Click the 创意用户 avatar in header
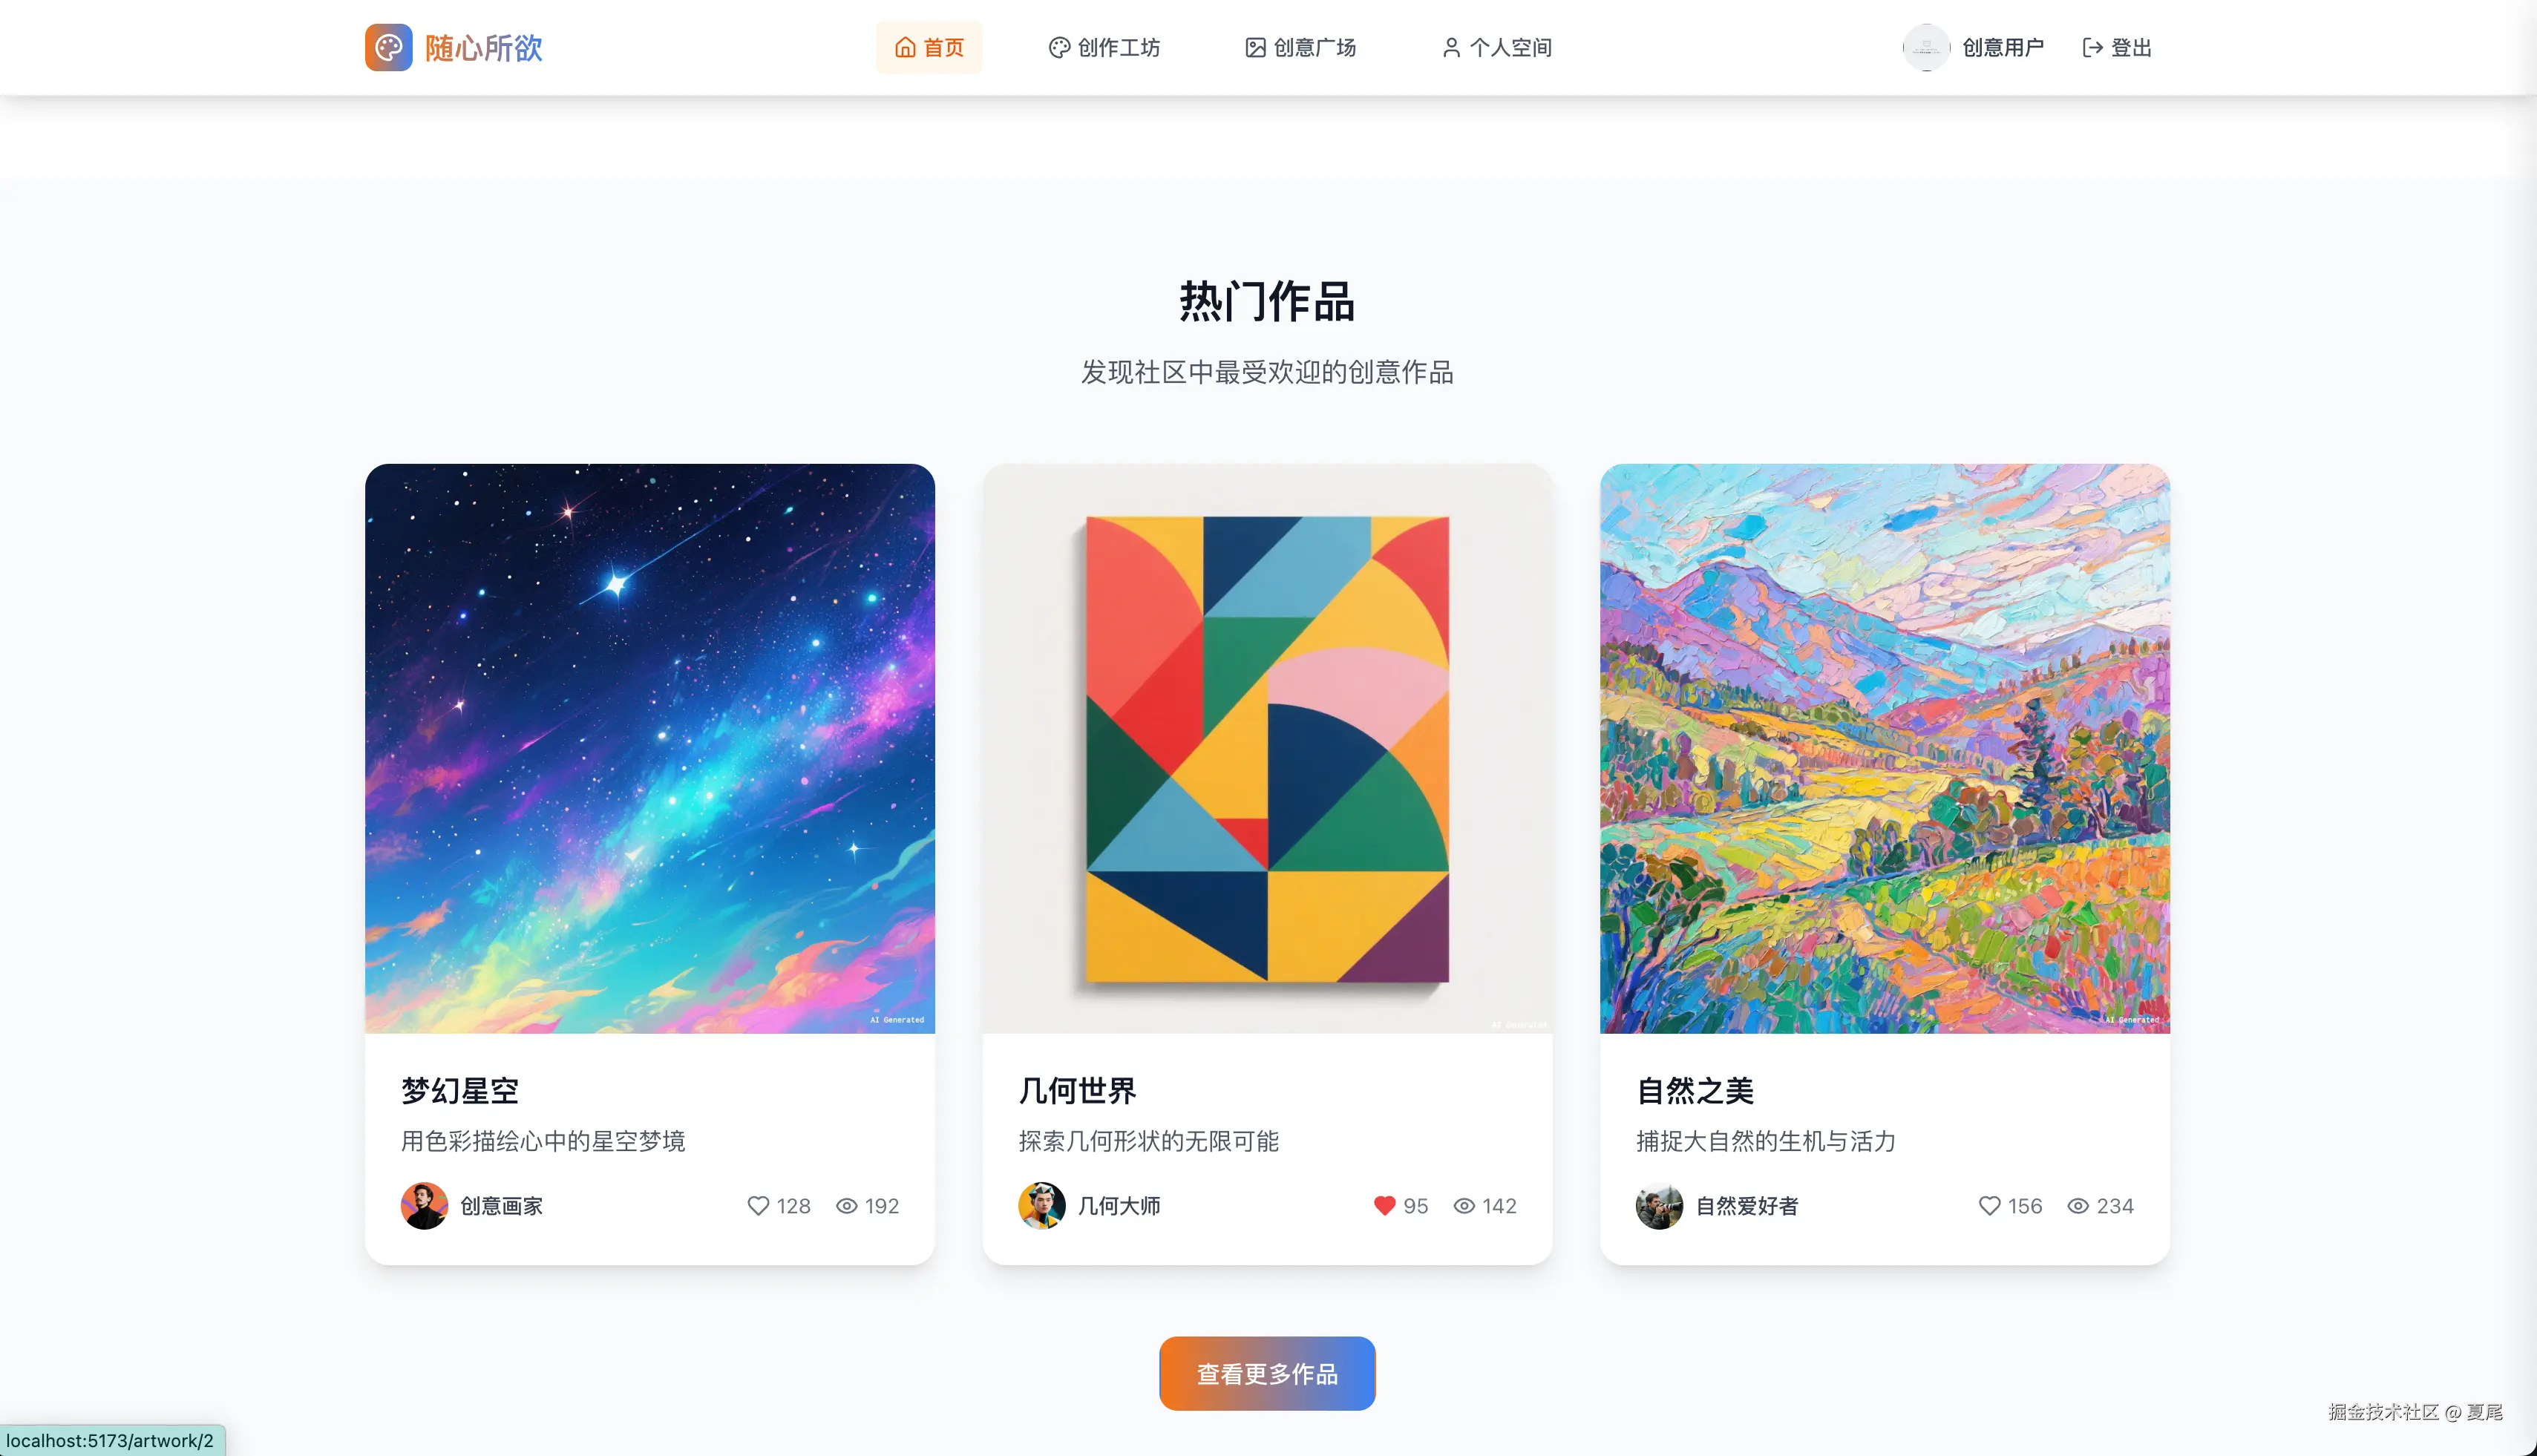This screenshot has width=2537, height=1456. tap(1926, 47)
